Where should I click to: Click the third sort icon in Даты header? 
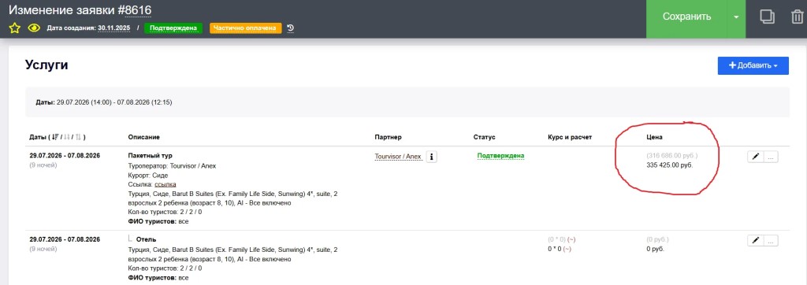pyautogui.click(x=78, y=137)
